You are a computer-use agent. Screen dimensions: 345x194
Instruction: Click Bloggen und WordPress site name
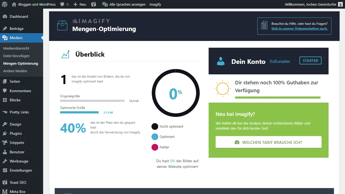37,5
